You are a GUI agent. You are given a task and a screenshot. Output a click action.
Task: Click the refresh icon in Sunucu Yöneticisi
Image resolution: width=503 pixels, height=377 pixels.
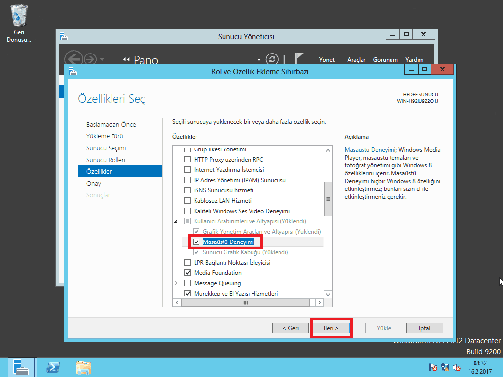tap(272, 59)
